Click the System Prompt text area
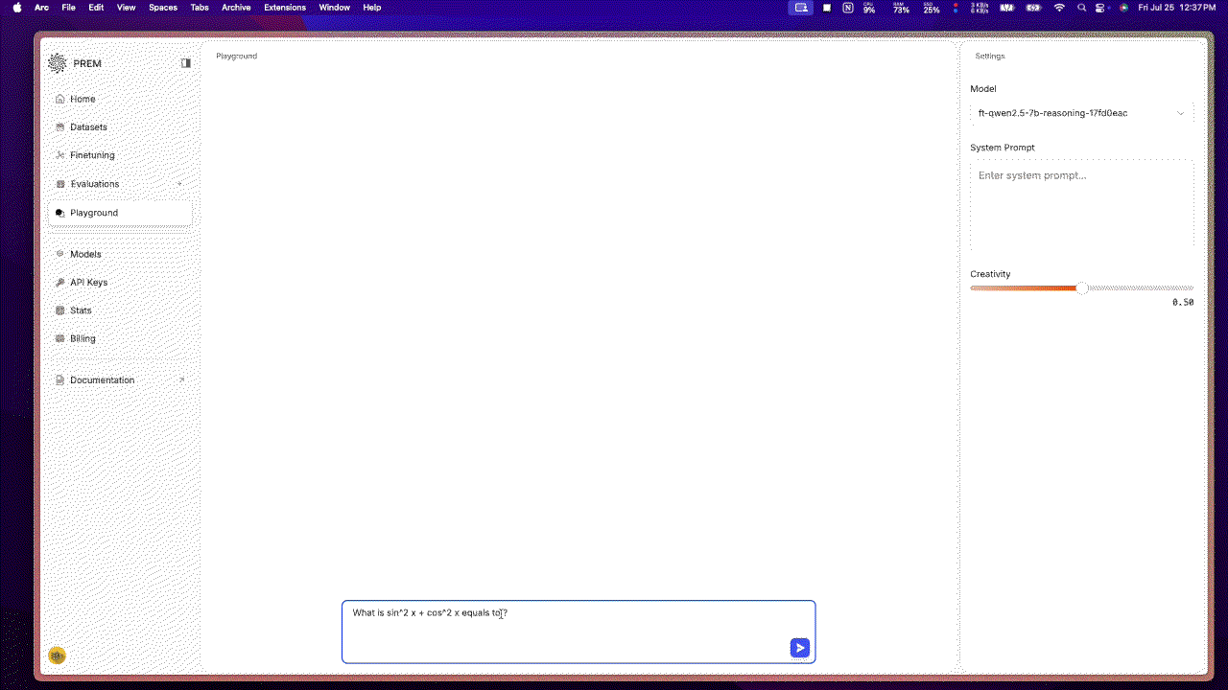This screenshot has width=1228, height=690. tap(1082, 205)
